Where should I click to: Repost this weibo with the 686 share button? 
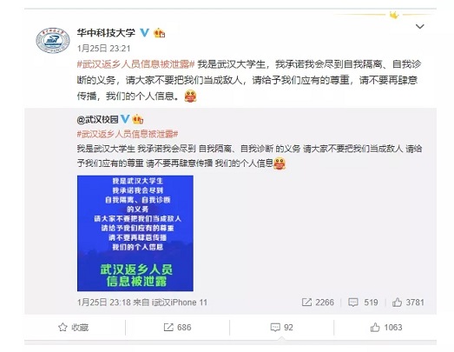(177, 328)
